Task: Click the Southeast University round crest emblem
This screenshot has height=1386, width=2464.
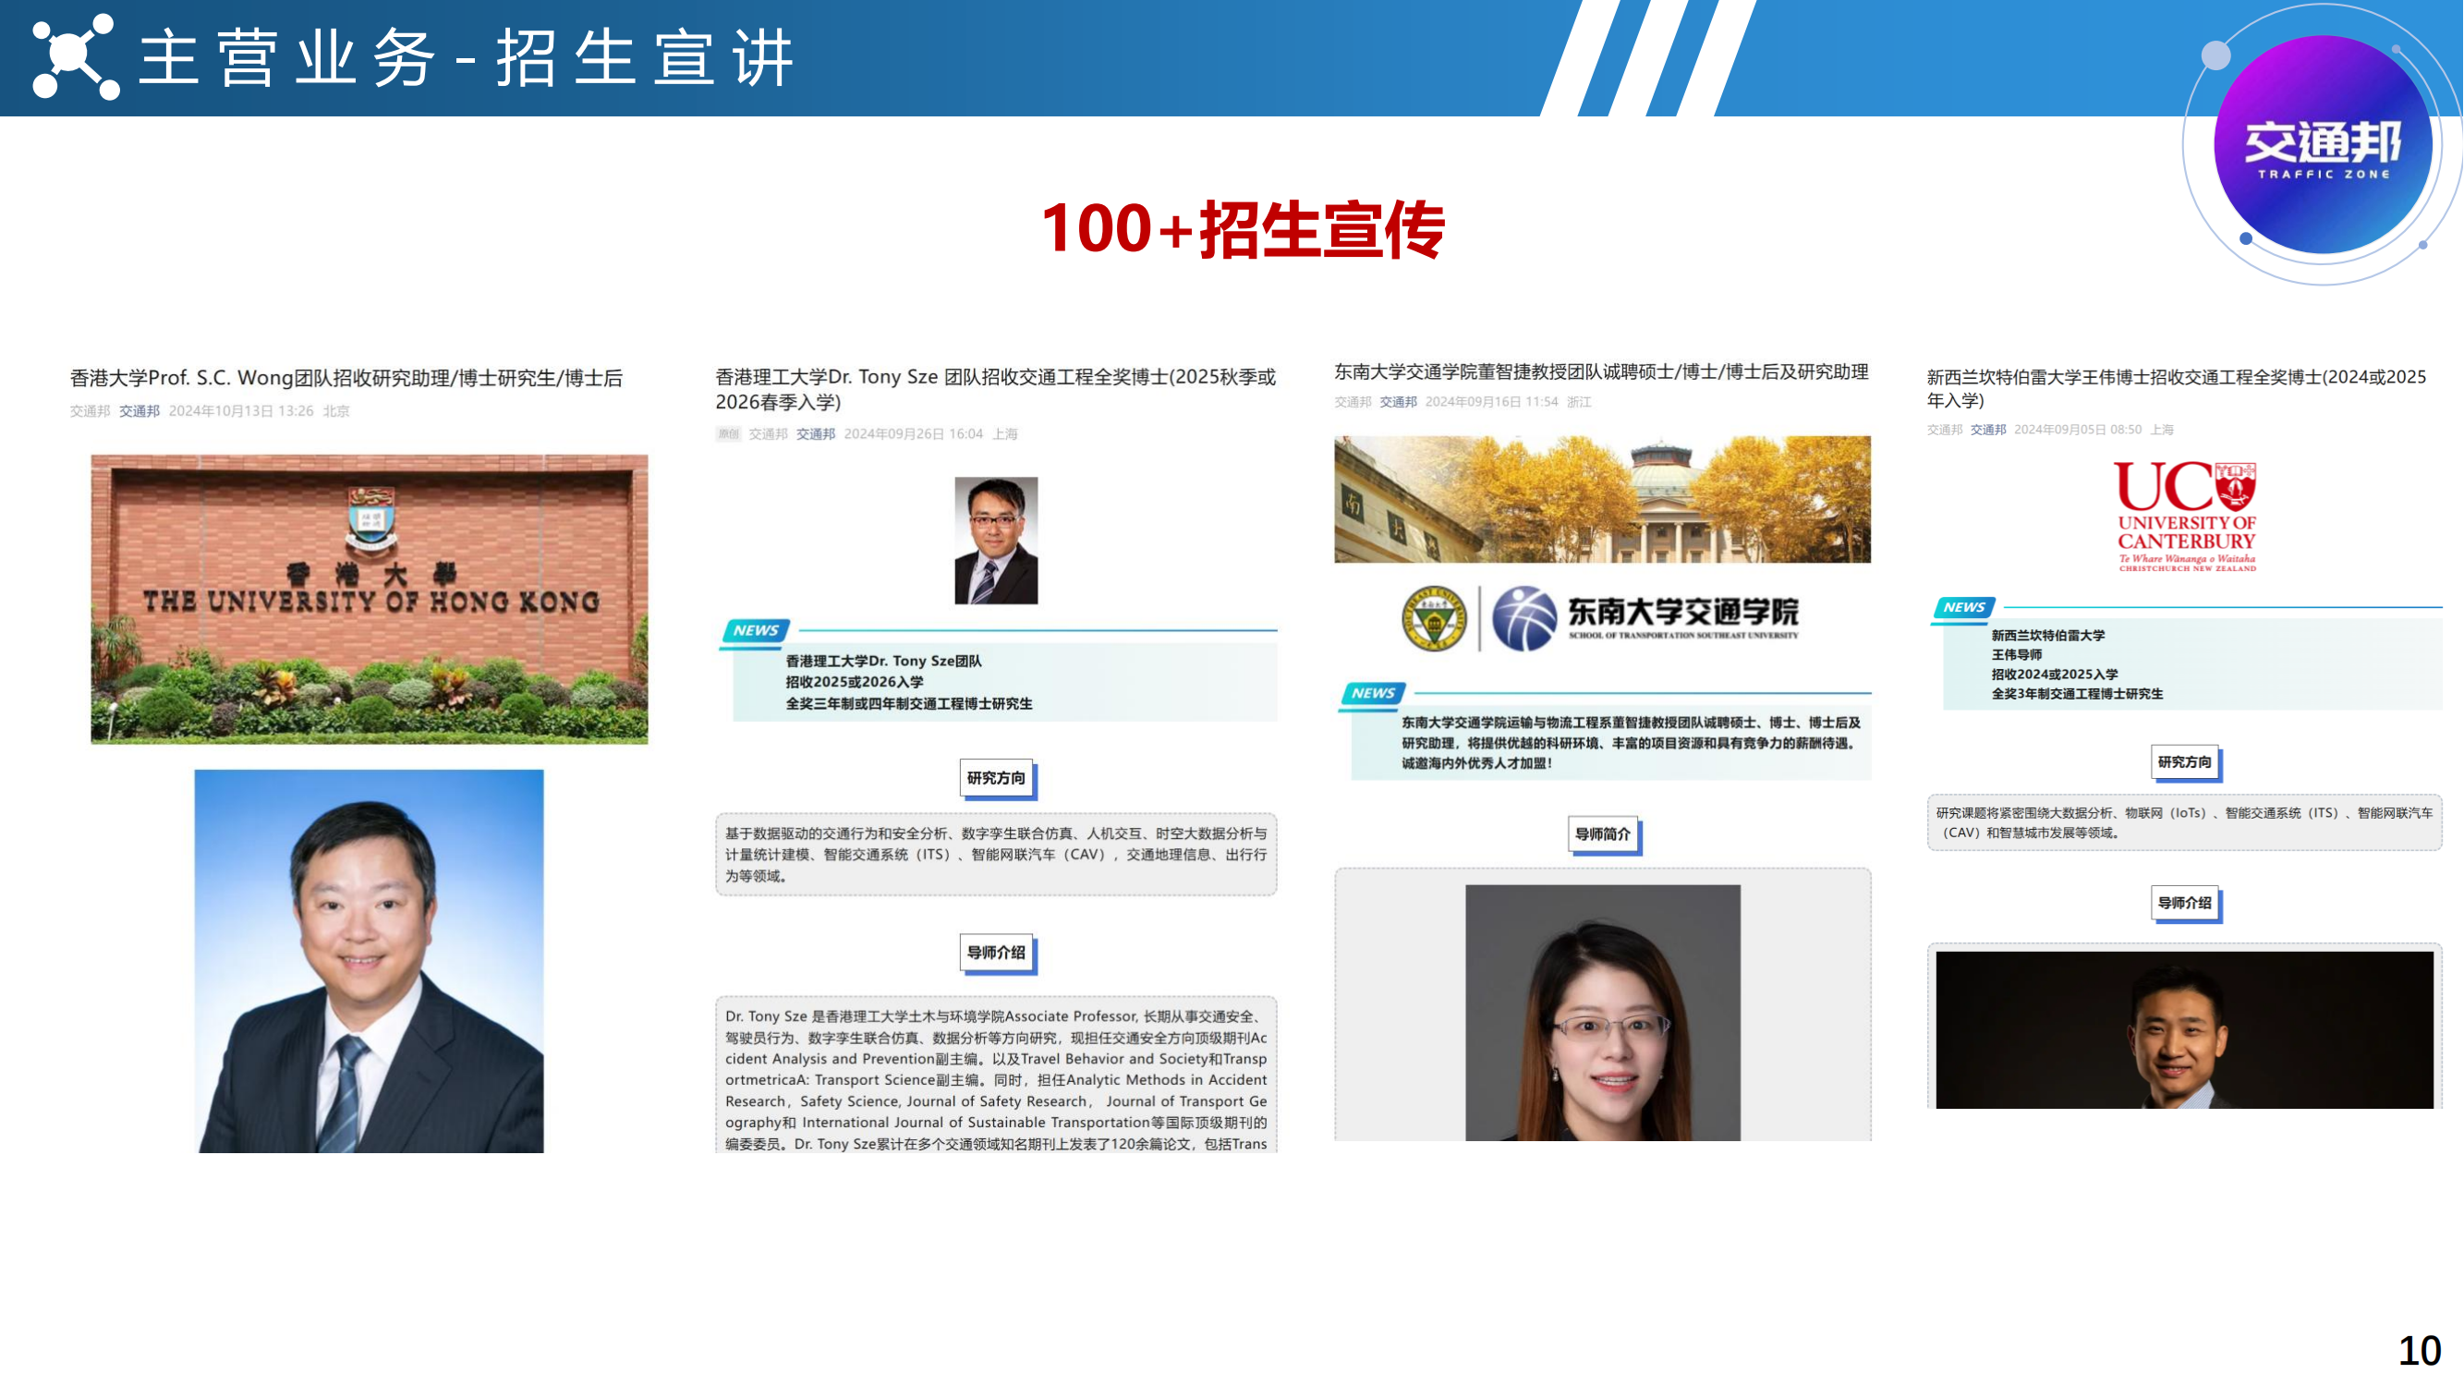Action: pyautogui.click(x=1434, y=620)
